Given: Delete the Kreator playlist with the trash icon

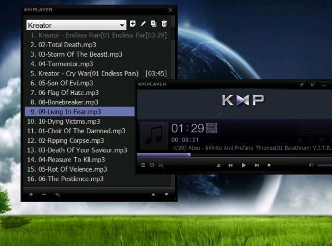Looking at the screenshot, I should [164, 24].
